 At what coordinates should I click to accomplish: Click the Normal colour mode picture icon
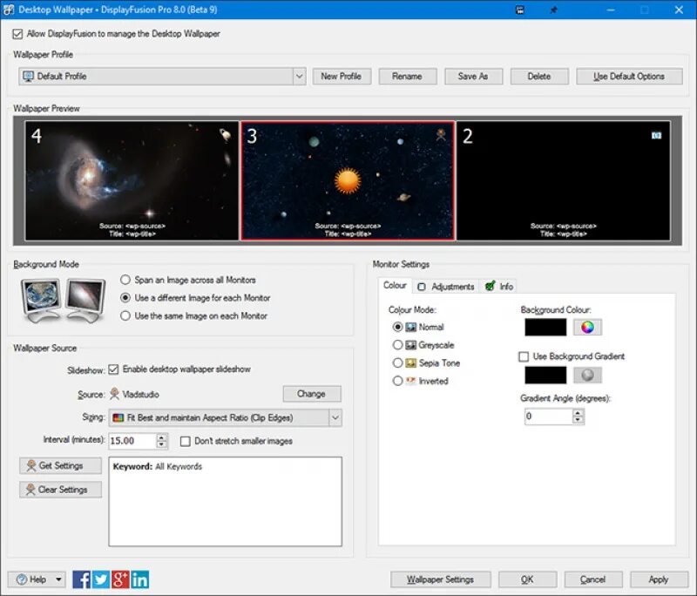410,327
